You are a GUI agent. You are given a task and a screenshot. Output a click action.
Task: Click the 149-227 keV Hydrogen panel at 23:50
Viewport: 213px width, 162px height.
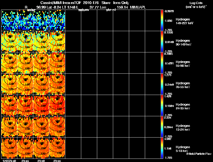click(41, 20)
